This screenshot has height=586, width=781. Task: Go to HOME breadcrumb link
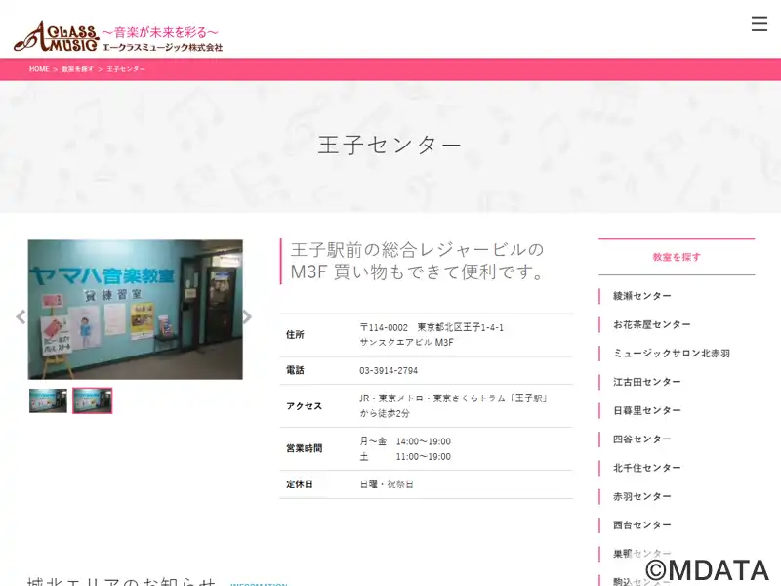pos(39,69)
